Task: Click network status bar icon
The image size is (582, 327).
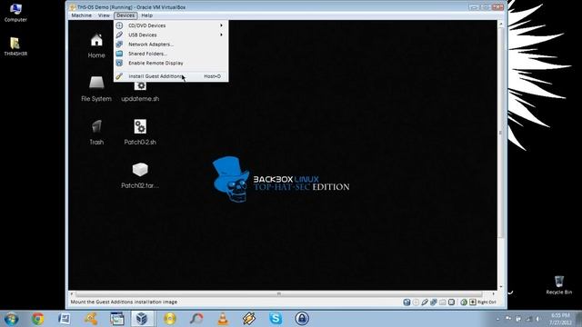Action: coord(434,302)
